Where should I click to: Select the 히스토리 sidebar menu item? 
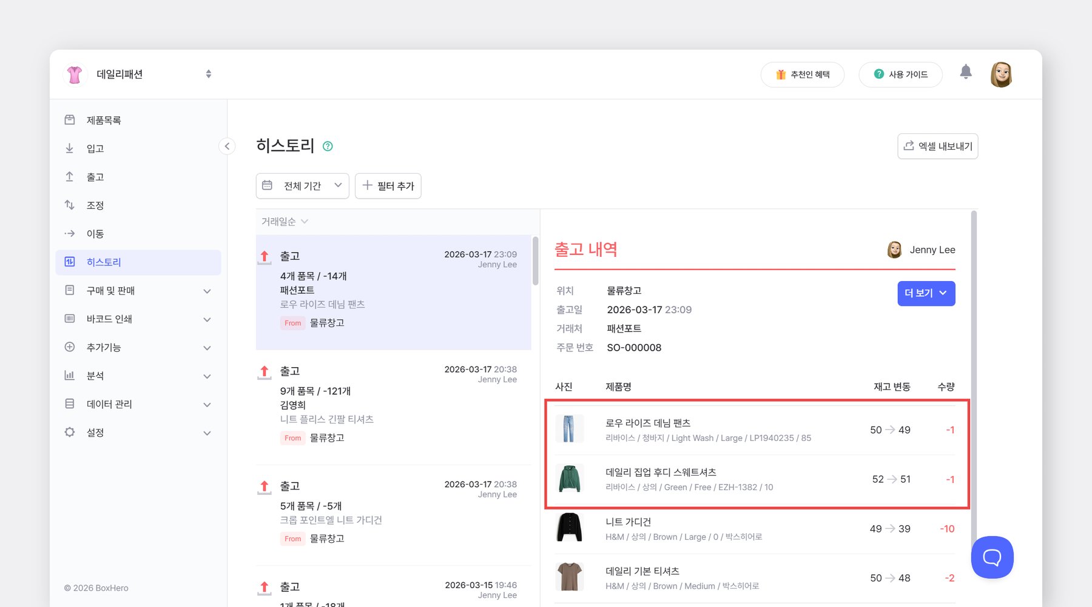[138, 262]
